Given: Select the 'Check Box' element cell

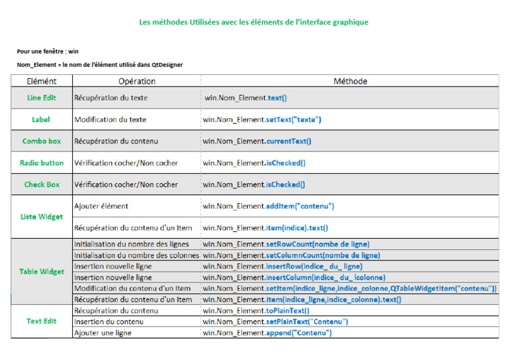Looking at the screenshot, I should [x=41, y=184].
